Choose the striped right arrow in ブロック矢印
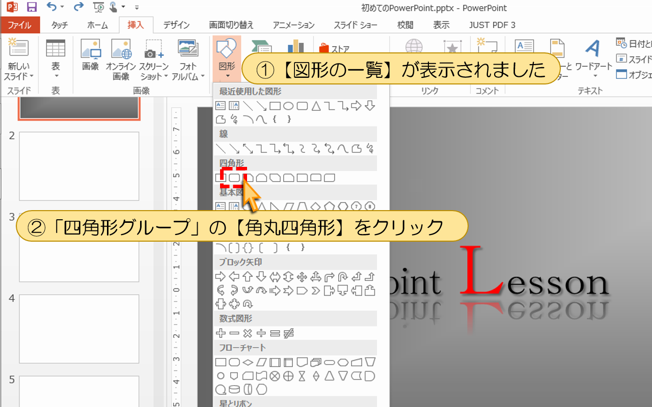Image resolution: width=652 pixels, height=407 pixels. (275, 290)
